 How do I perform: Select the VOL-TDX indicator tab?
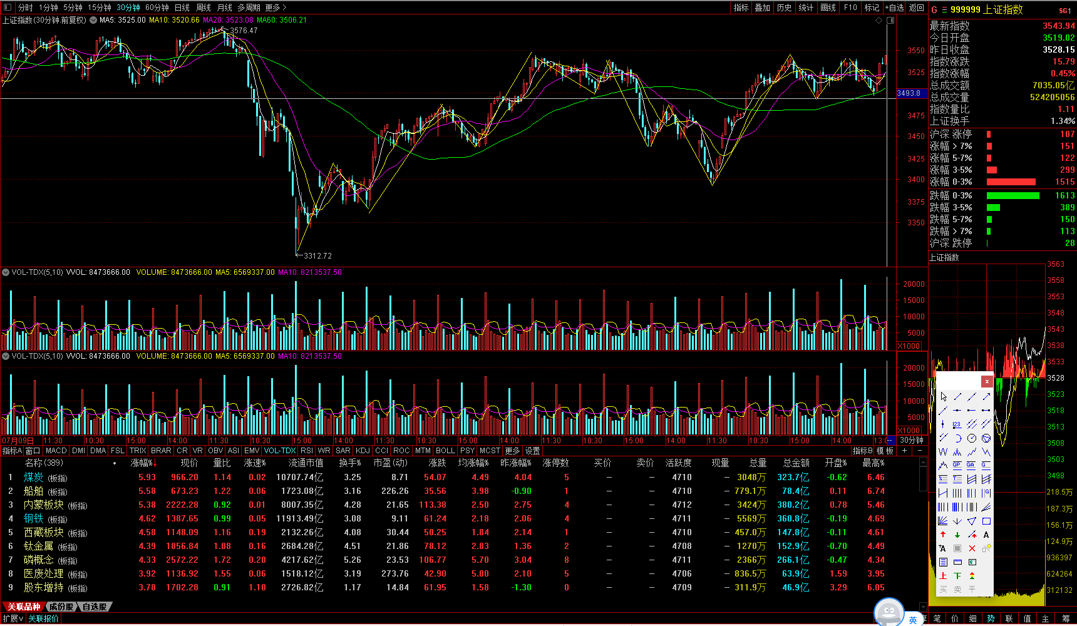[279, 451]
